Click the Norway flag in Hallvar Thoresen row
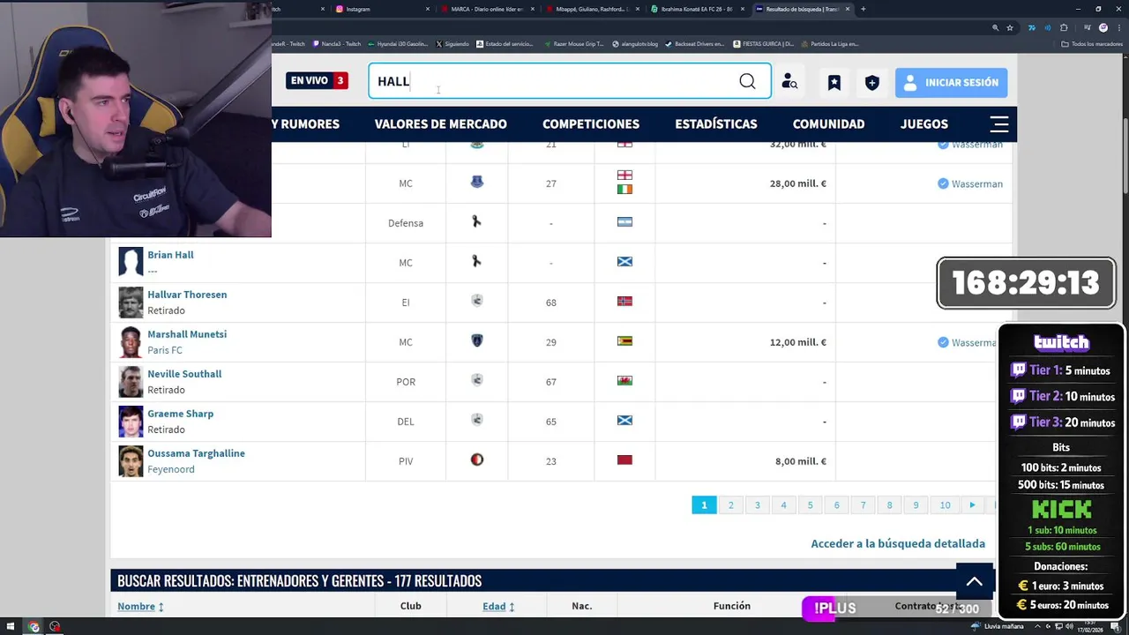The height and width of the screenshot is (635, 1129). click(x=624, y=302)
